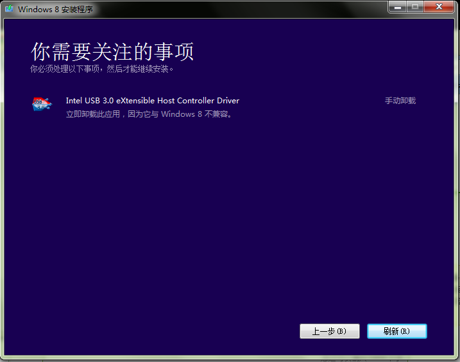The image size is (460, 362).
Task: Click the 立即卸载此应用 incompatibility message
Action: [149, 114]
